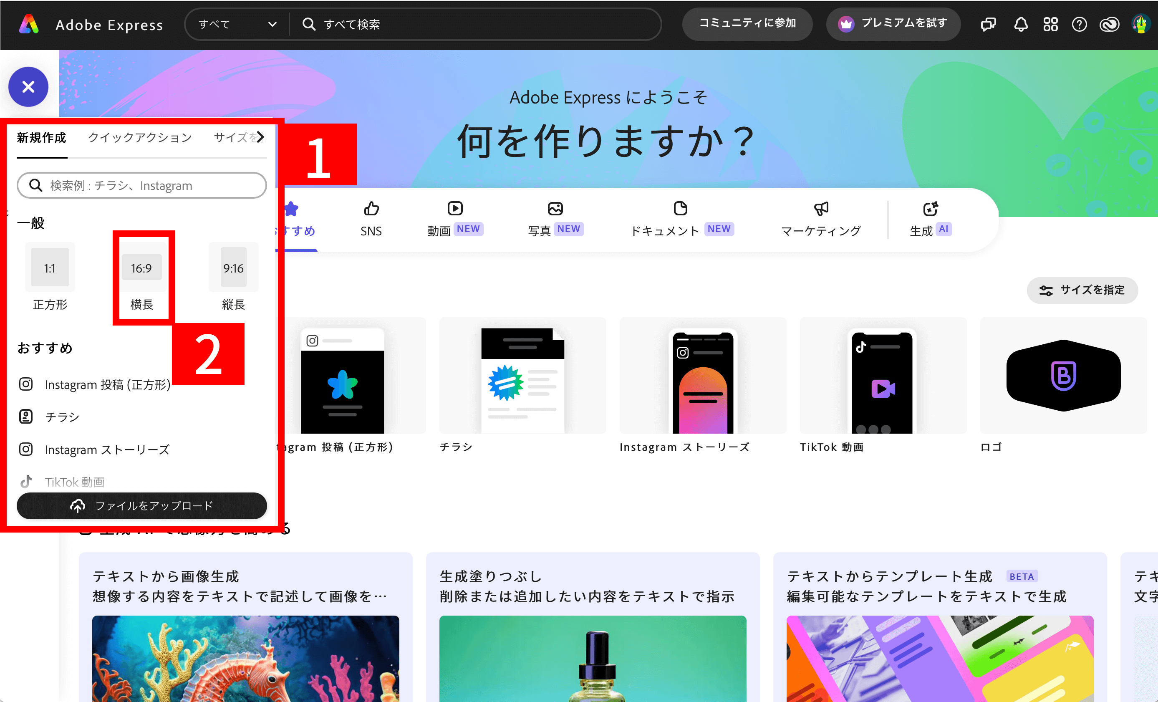Open the SNS category tab
The height and width of the screenshot is (702, 1158).
click(371, 219)
